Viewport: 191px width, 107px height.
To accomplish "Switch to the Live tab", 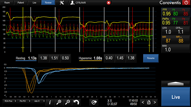I will pyautogui.click(x=34, y=3).
